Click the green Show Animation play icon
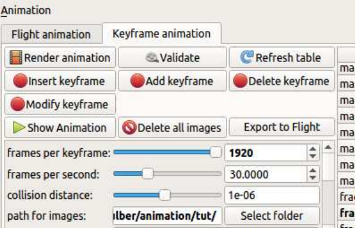Viewport: 355px width, 228px height. point(19,127)
